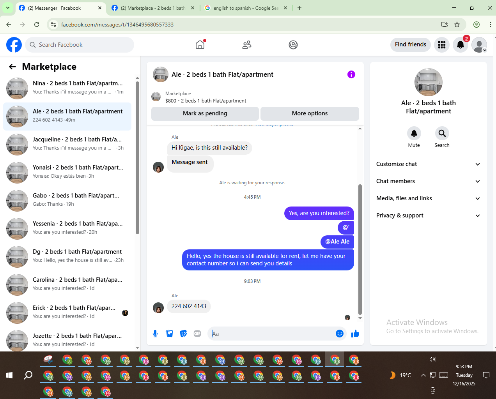Reload the page in Chrome
The image size is (496, 399).
(x=37, y=25)
